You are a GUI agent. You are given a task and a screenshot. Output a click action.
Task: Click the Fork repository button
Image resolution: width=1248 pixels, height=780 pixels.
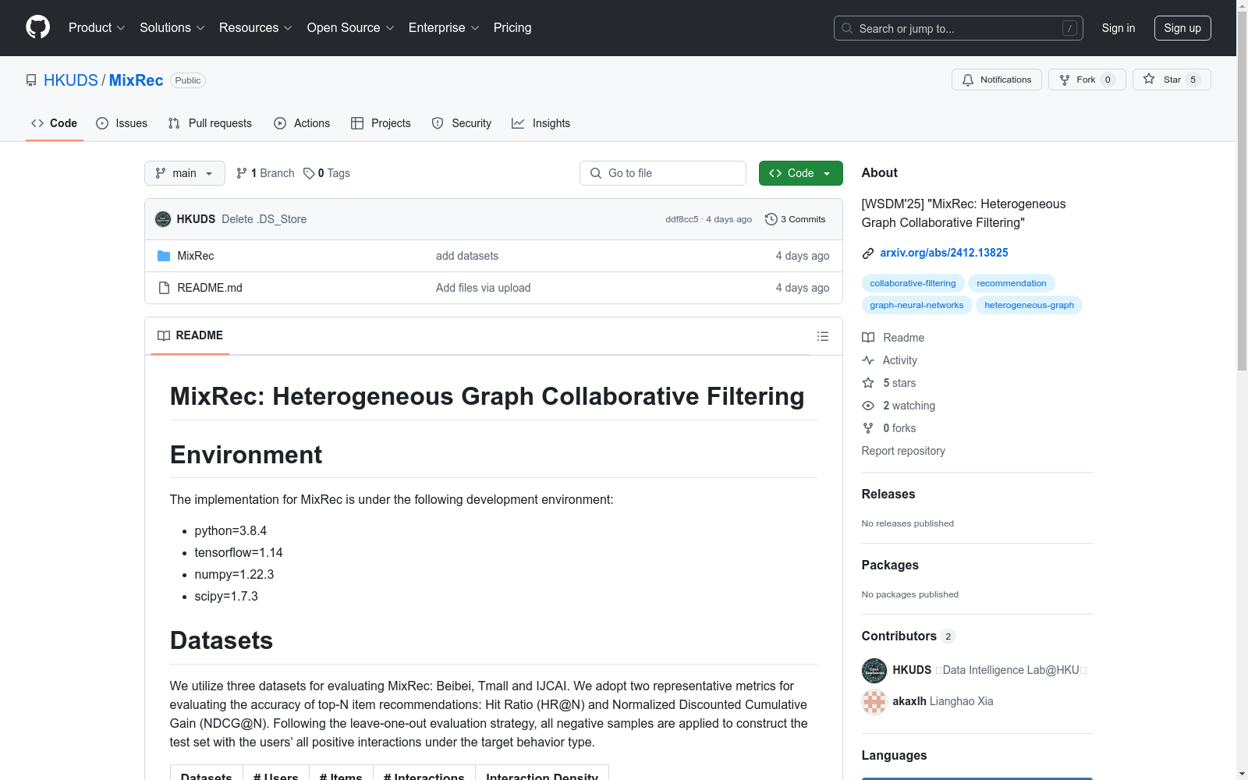click(x=1086, y=80)
